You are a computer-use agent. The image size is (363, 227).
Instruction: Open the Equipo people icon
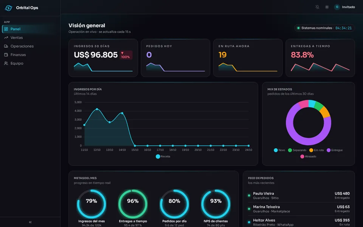coord(6,63)
